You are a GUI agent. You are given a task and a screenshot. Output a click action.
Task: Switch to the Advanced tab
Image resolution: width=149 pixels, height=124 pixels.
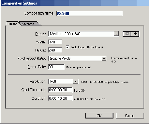pyautogui.click(x=28, y=24)
